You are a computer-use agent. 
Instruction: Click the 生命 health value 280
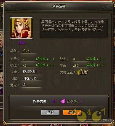[x=76, y=66]
